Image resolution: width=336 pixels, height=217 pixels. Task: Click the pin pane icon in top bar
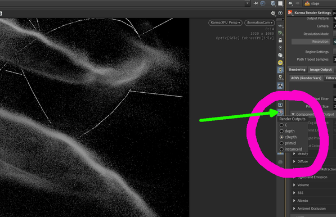point(256,3)
